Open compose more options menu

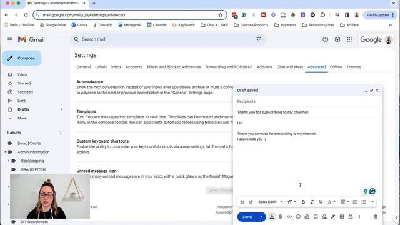point(359,217)
